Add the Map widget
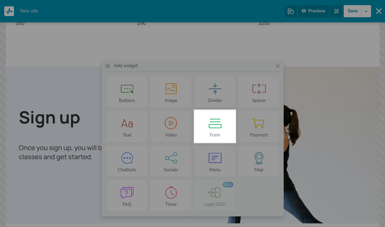The image size is (385, 227). pos(259,161)
